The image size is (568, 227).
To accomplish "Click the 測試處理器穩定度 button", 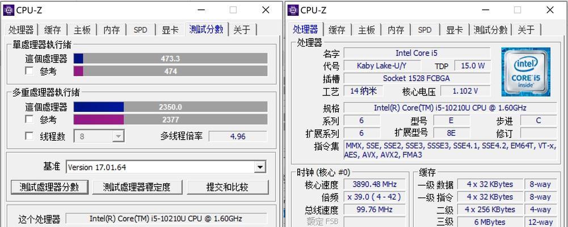I will (x=137, y=187).
